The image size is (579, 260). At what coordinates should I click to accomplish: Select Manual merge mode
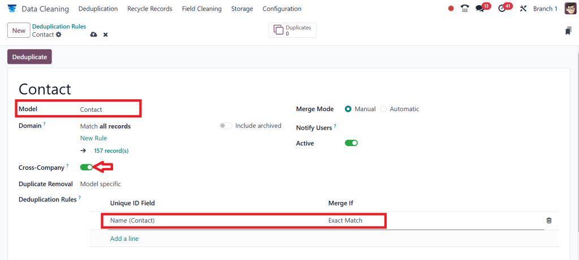[x=348, y=109]
